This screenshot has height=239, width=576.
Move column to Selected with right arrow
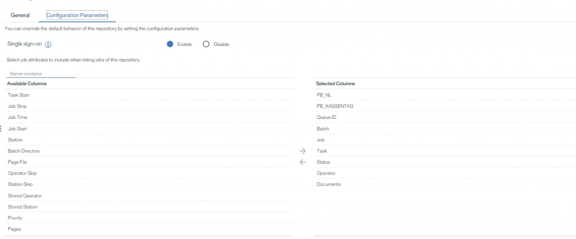(302, 151)
